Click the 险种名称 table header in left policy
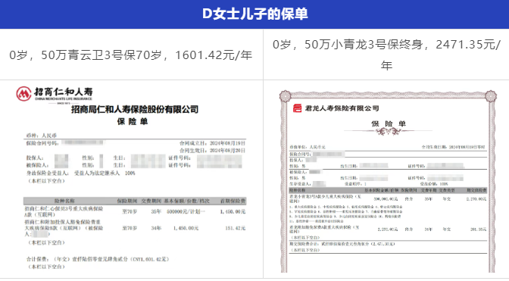 pos(64,201)
